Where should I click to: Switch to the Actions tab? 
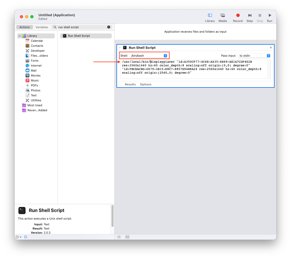pos(25,27)
